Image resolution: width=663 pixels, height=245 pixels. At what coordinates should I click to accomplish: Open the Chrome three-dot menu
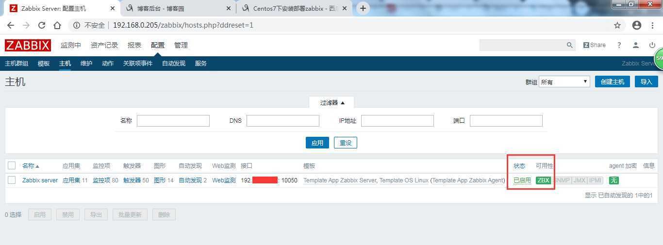(654, 25)
